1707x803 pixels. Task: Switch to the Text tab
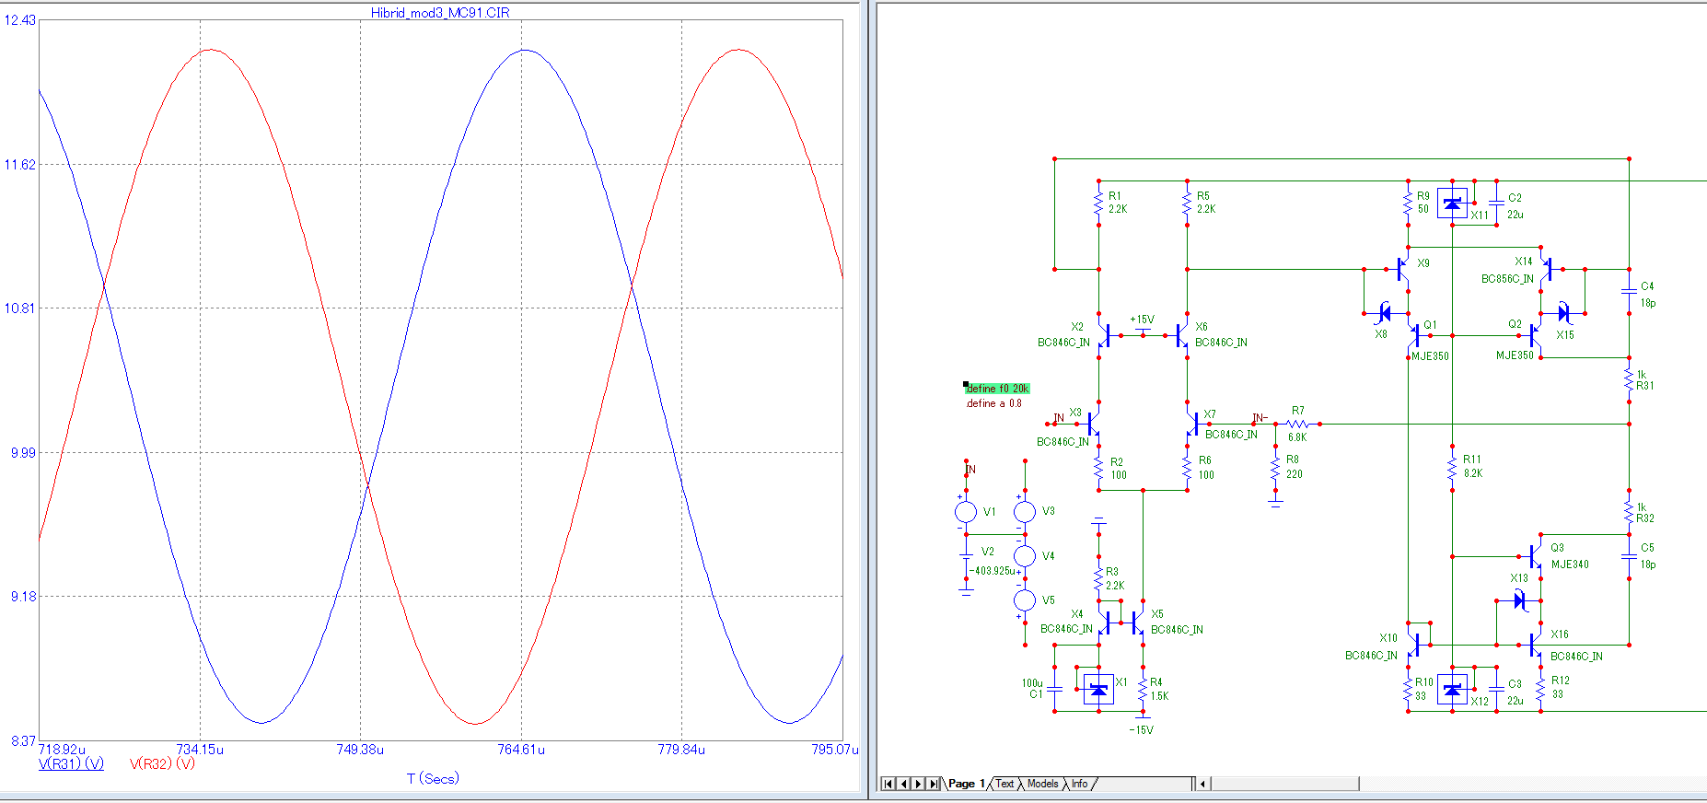(x=1004, y=784)
